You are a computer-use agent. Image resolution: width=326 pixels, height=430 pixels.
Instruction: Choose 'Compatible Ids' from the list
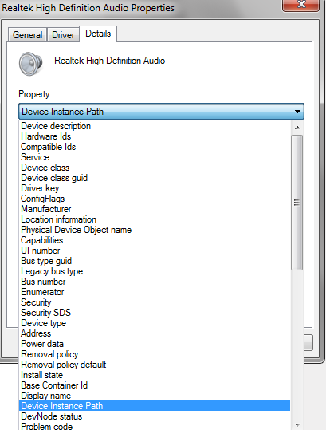155,147
